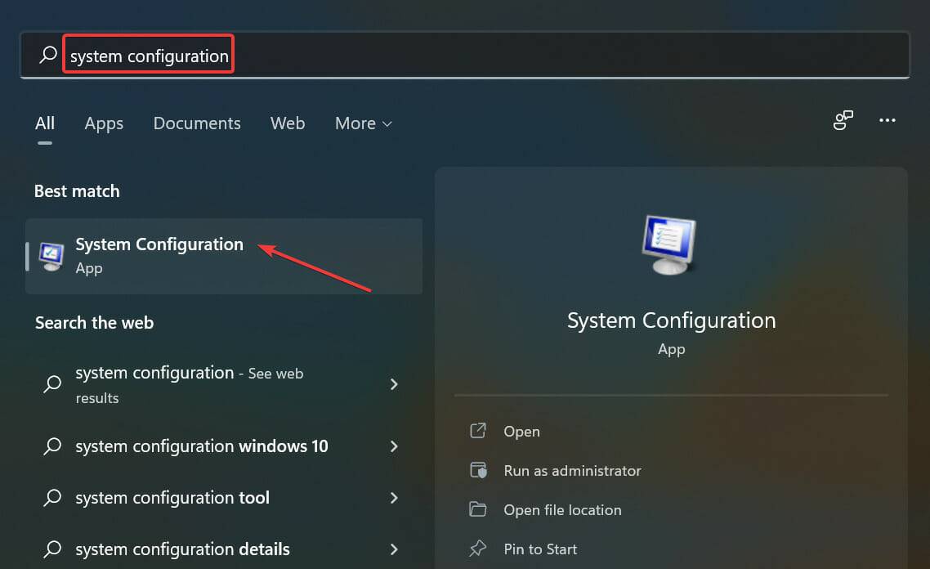Click the Open icon next to System Configuration
This screenshot has width=930, height=569.
point(481,431)
